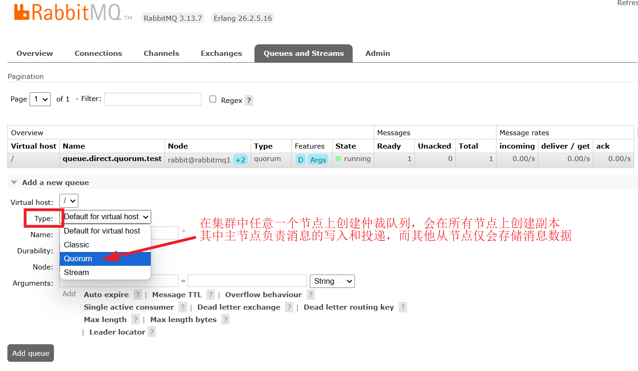Viewport: 638px width, 371px height.
Task: Select Classic queue type option
Action: pyautogui.click(x=105, y=245)
